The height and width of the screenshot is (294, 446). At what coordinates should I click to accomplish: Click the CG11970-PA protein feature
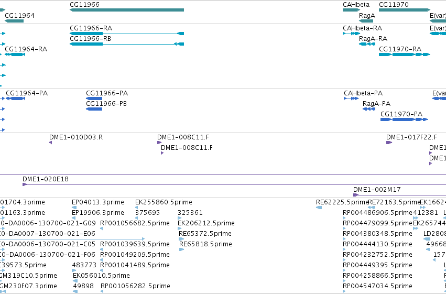(404, 119)
